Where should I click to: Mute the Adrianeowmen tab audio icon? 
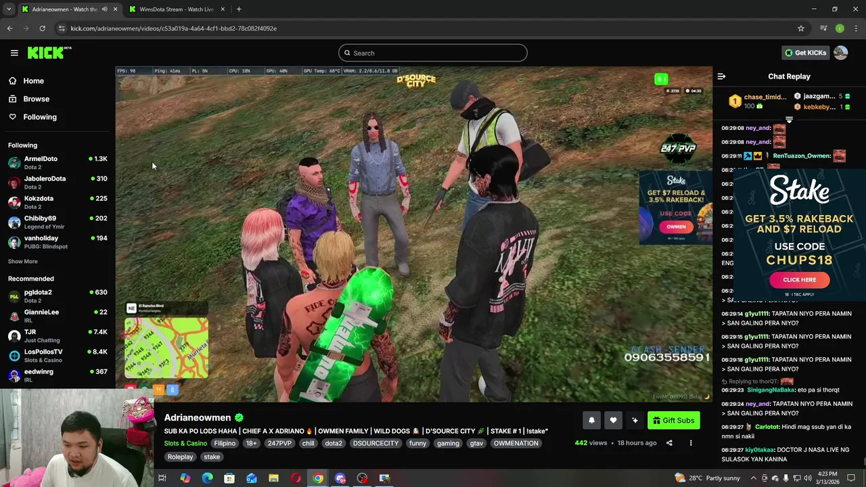pyautogui.click(x=104, y=9)
